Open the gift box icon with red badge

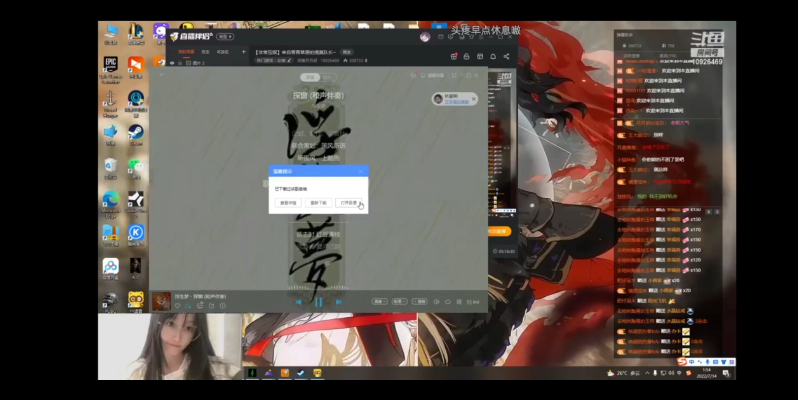click(x=454, y=56)
